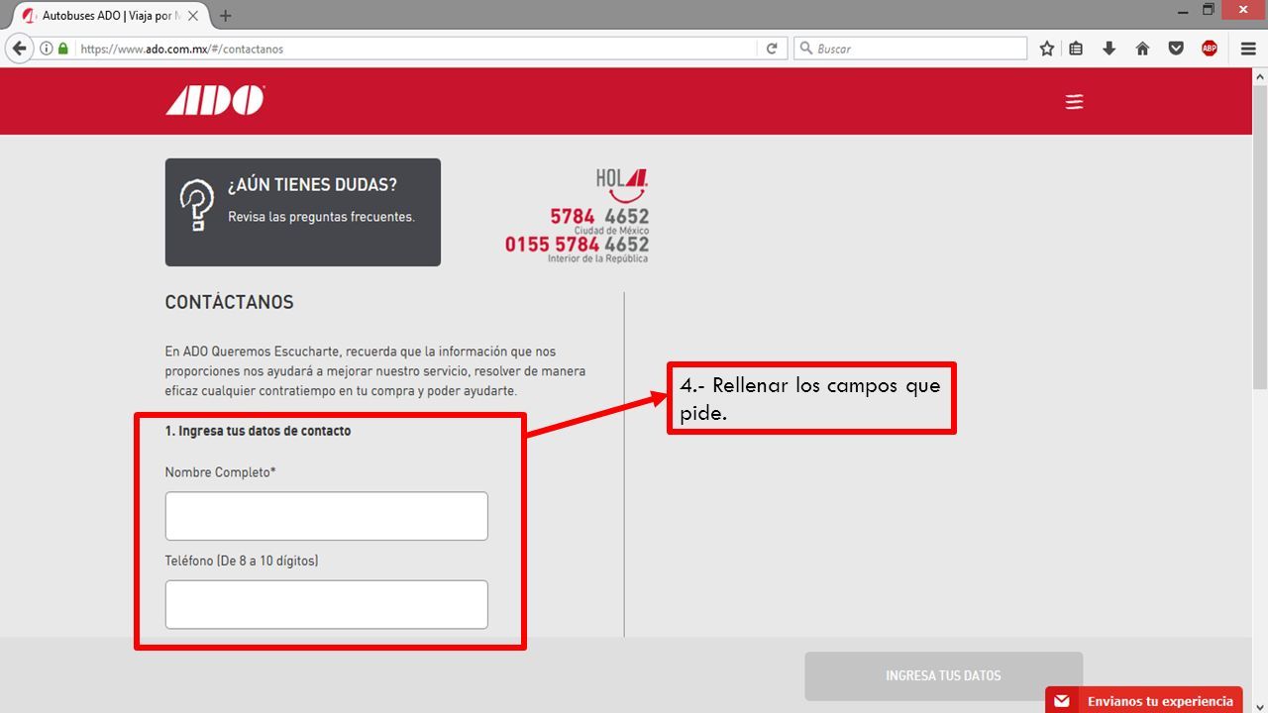Reload the page with refresh icon
The width and height of the screenshot is (1268, 713).
click(772, 49)
